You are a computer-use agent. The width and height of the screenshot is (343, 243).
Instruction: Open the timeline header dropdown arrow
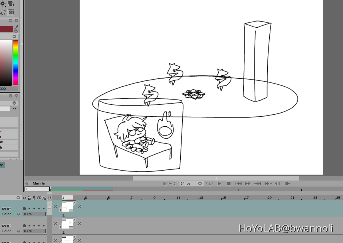click(18, 198)
